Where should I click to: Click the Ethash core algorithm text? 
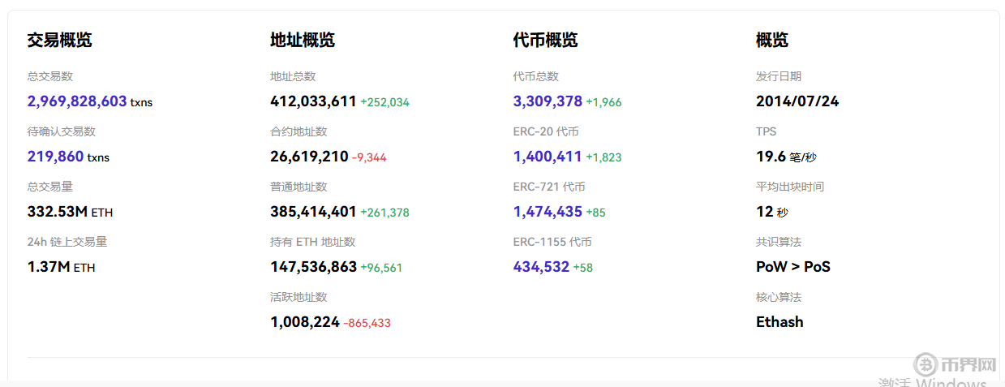point(780,322)
